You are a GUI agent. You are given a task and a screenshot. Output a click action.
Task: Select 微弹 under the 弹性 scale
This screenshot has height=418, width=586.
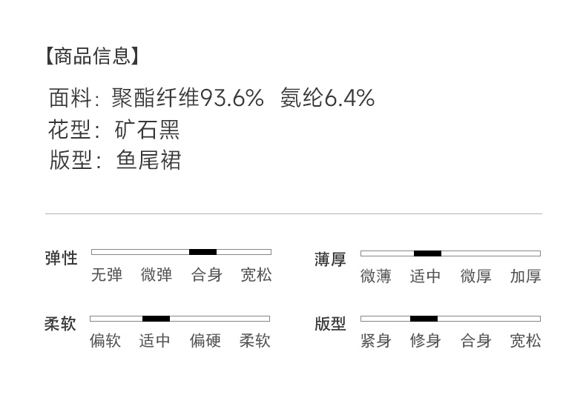[157, 275]
